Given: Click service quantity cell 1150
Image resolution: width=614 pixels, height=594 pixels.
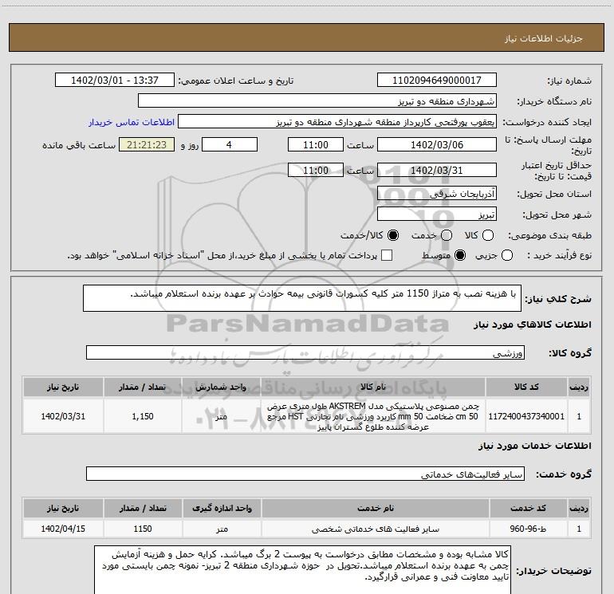Looking at the screenshot, I should (143, 529).
